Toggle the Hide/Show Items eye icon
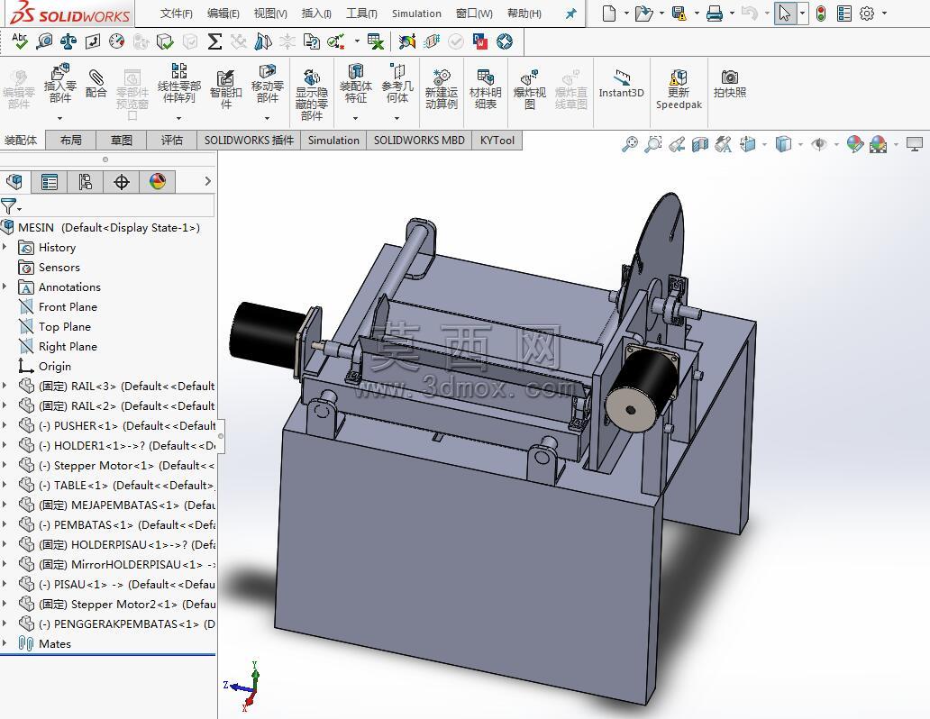930x719 pixels. tap(819, 144)
